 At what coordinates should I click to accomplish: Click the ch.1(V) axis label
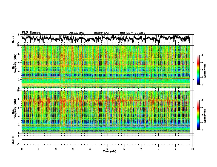tap(13, 39)
